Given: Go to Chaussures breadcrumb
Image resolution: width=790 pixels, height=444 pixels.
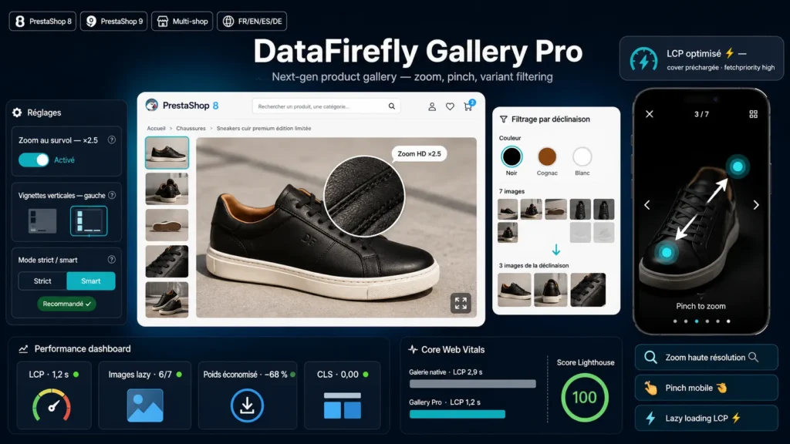Looking at the screenshot, I should [191, 129].
